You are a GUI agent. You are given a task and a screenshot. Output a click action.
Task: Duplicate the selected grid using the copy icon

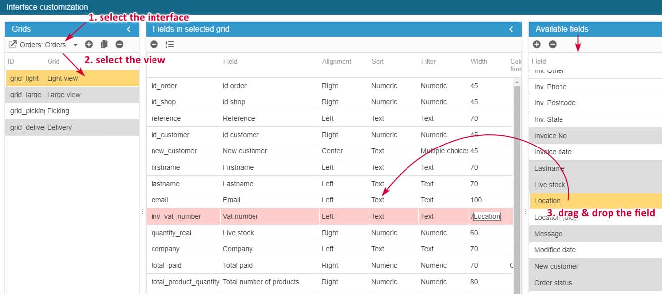pyautogui.click(x=104, y=44)
